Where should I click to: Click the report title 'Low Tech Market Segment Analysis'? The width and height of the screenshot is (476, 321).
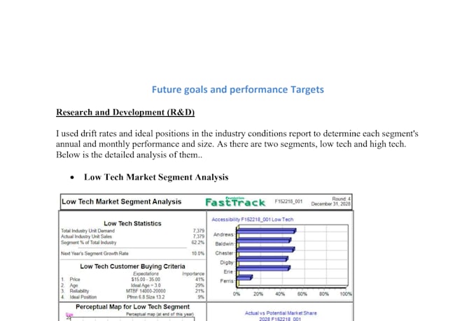point(121,202)
